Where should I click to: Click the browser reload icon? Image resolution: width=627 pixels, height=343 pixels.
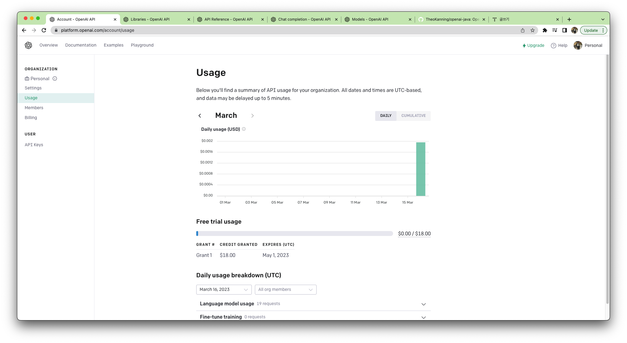point(44,30)
